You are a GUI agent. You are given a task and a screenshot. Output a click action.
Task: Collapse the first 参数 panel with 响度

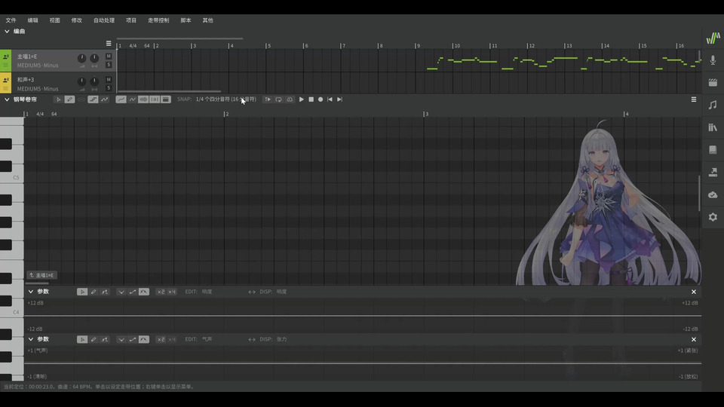(x=31, y=292)
